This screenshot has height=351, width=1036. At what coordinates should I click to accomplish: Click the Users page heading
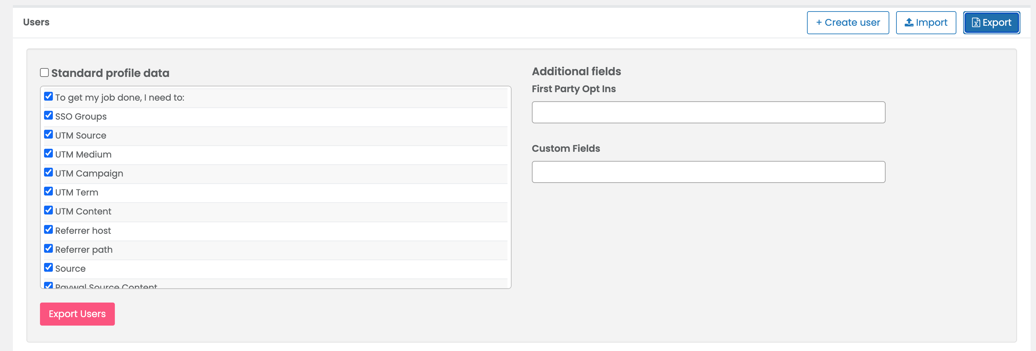click(x=36, y=22)
